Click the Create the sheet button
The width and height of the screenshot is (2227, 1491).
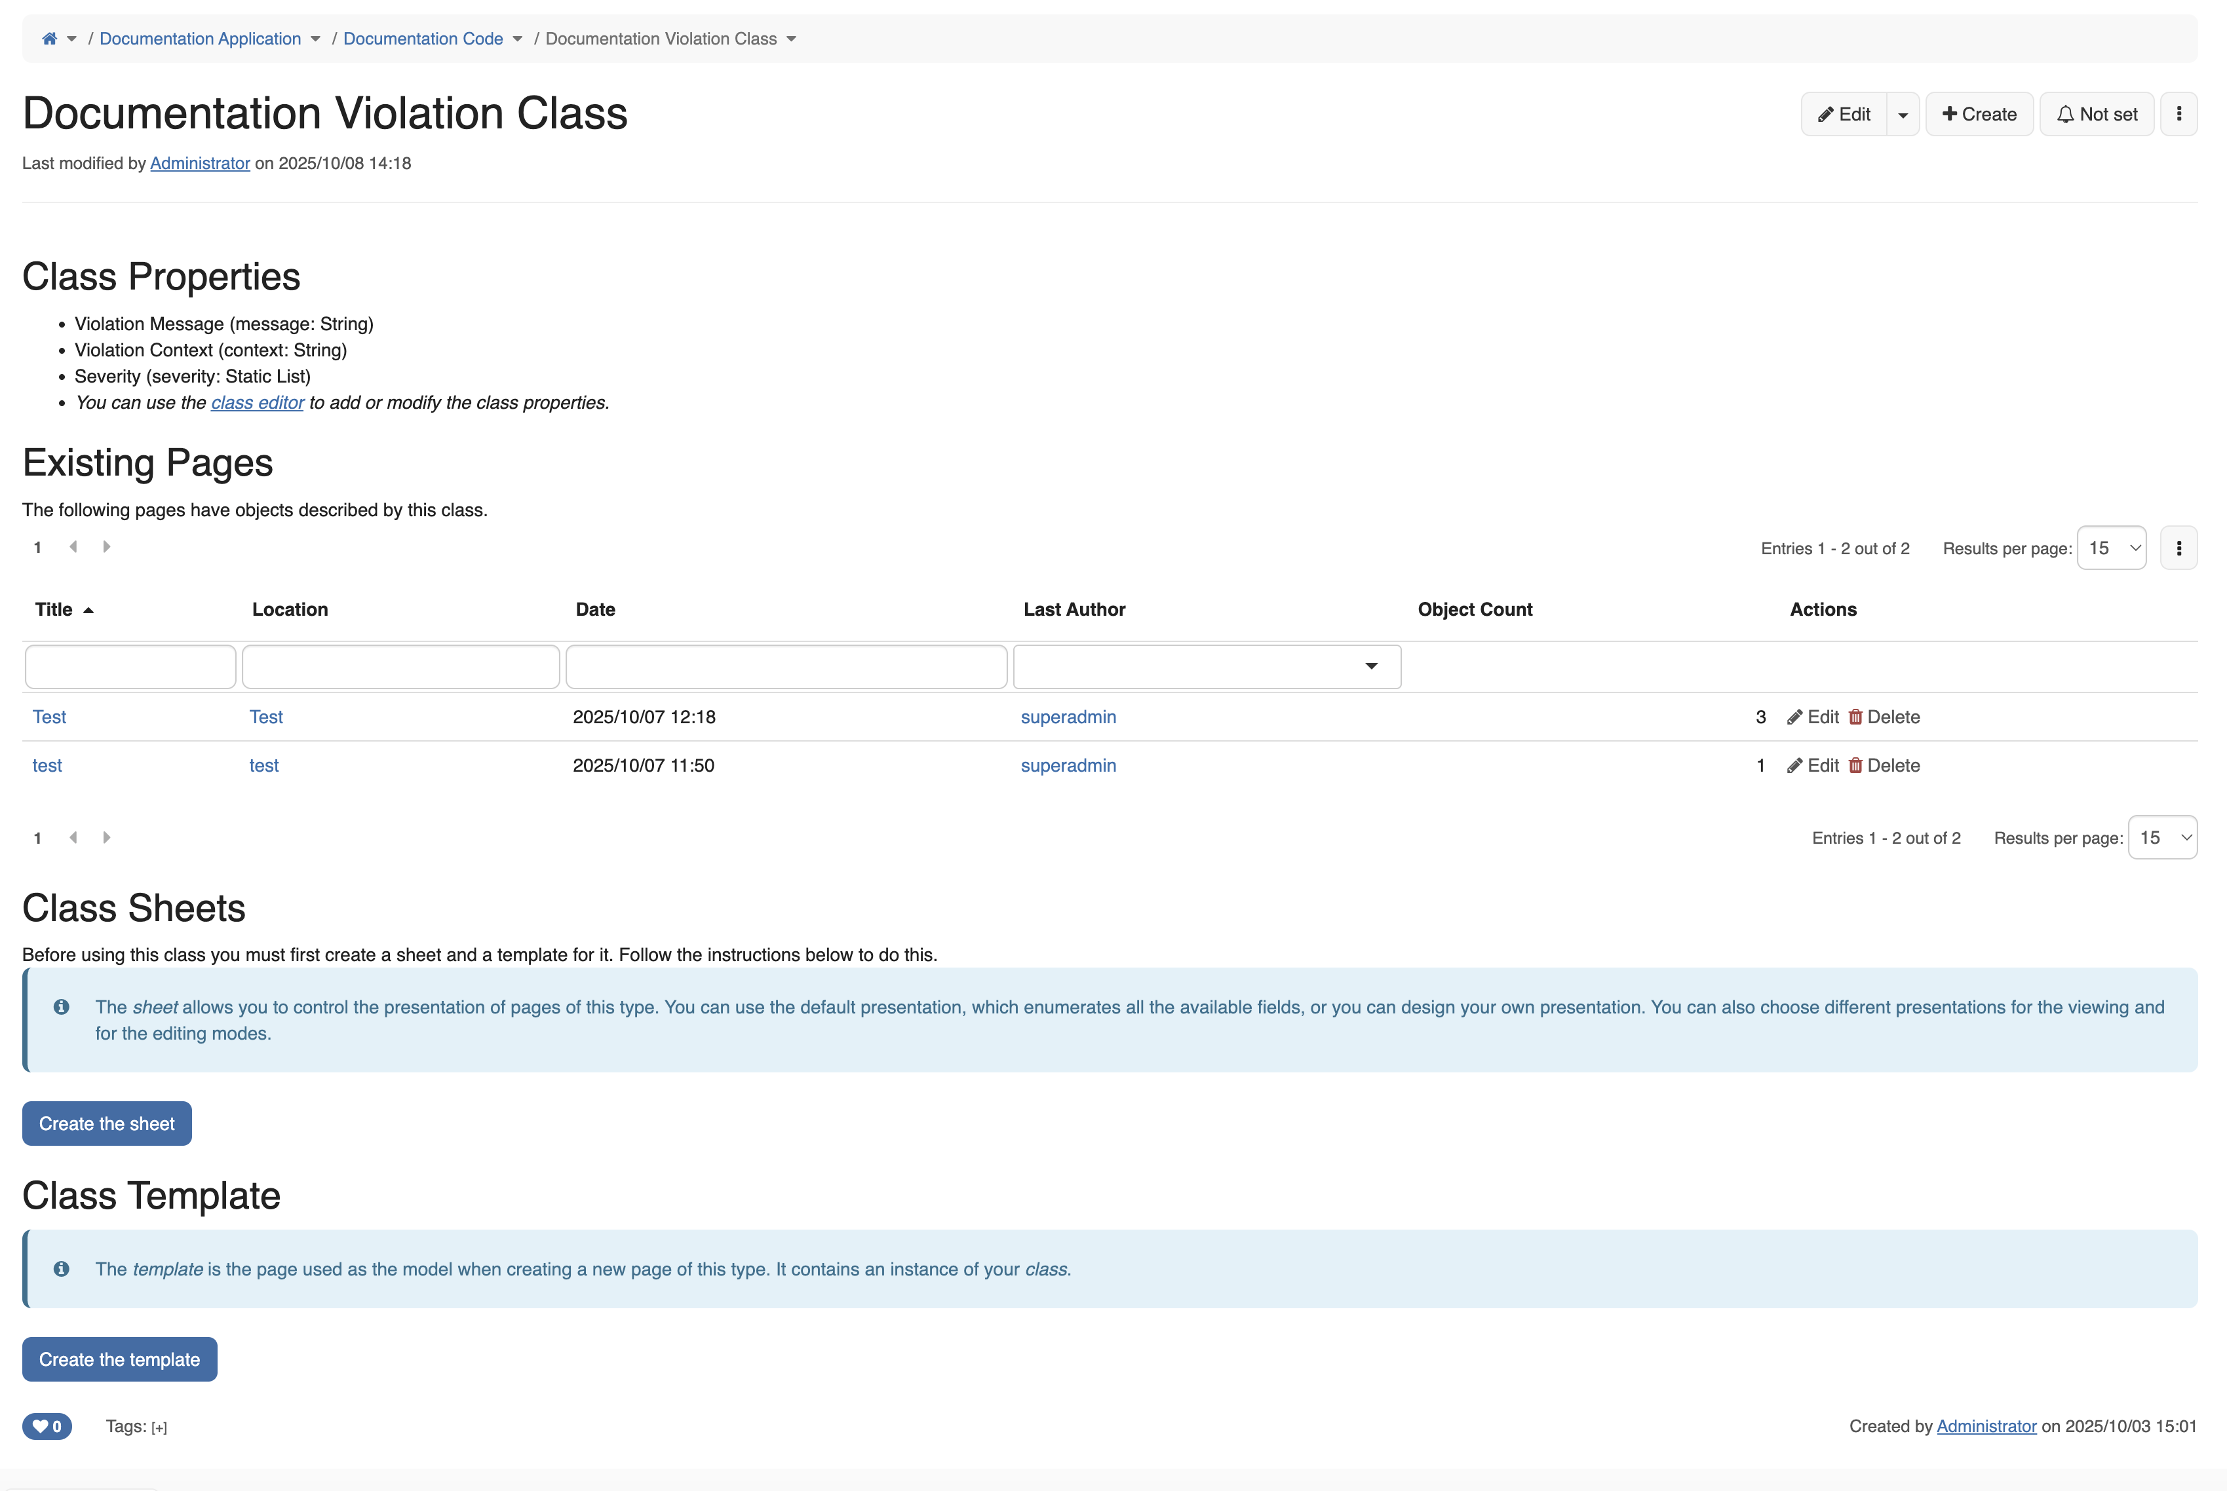(107, 1123)
